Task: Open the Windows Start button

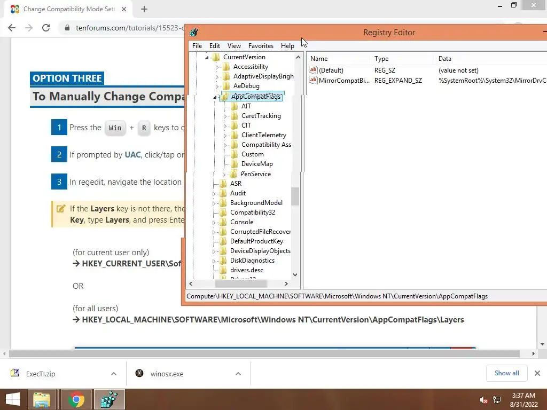Action: (x=13, y=399)
